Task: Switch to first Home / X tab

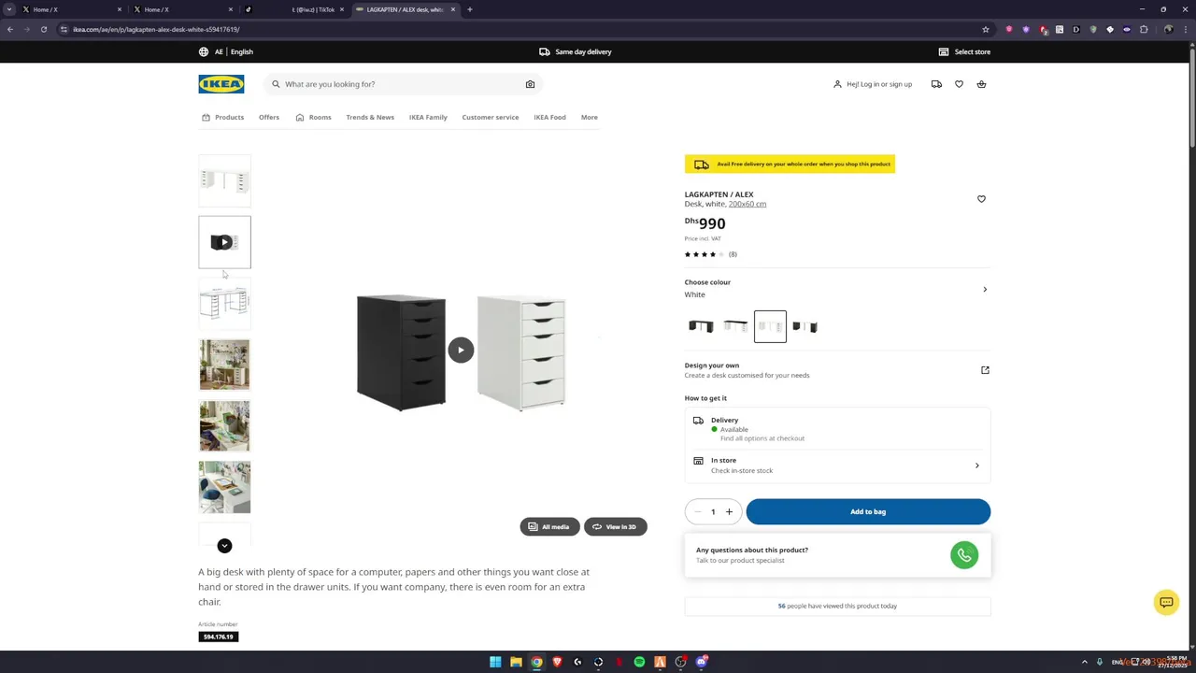Action: point(71,9)
